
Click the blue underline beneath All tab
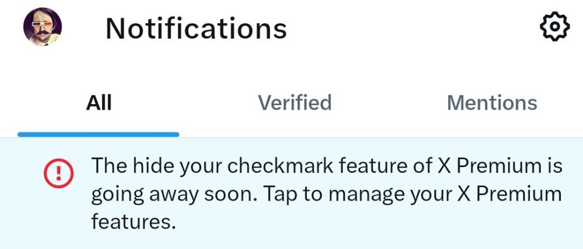click(x=98, y=135)
